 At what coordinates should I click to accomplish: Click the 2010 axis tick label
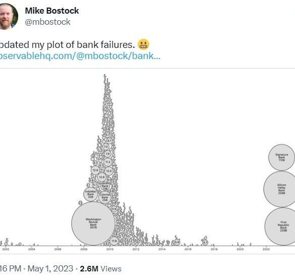click(110, 249)
